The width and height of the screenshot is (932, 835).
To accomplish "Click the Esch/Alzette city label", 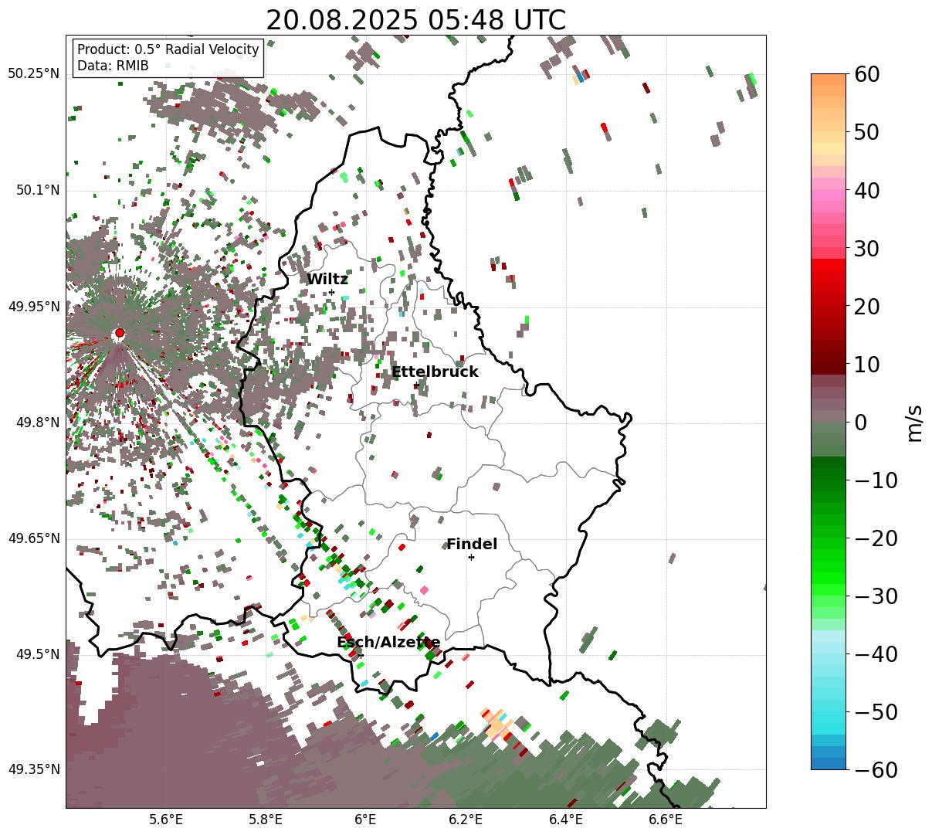I will [x=388, y=643].
